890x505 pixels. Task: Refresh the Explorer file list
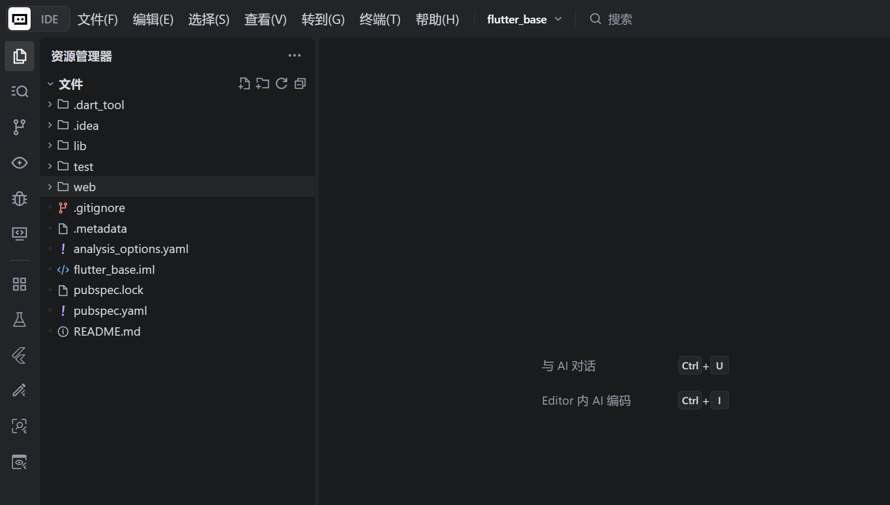point(281,83)
